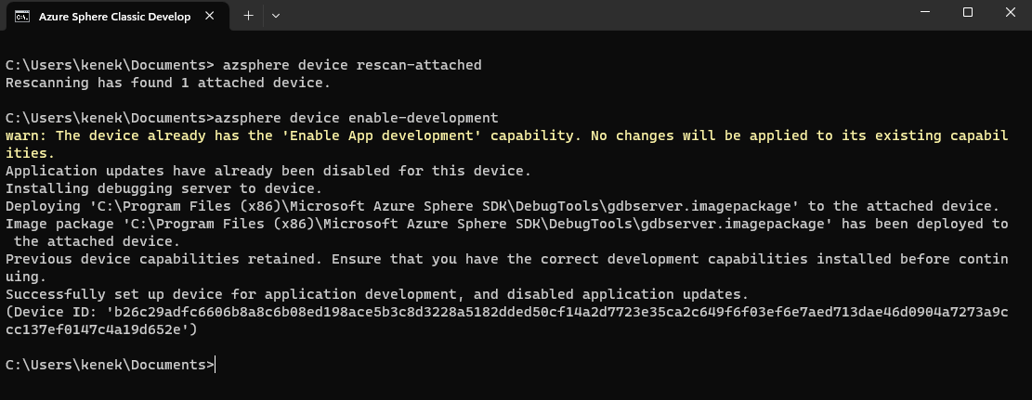
Task: Maximize the terminal window
Action: click(968, 12)
